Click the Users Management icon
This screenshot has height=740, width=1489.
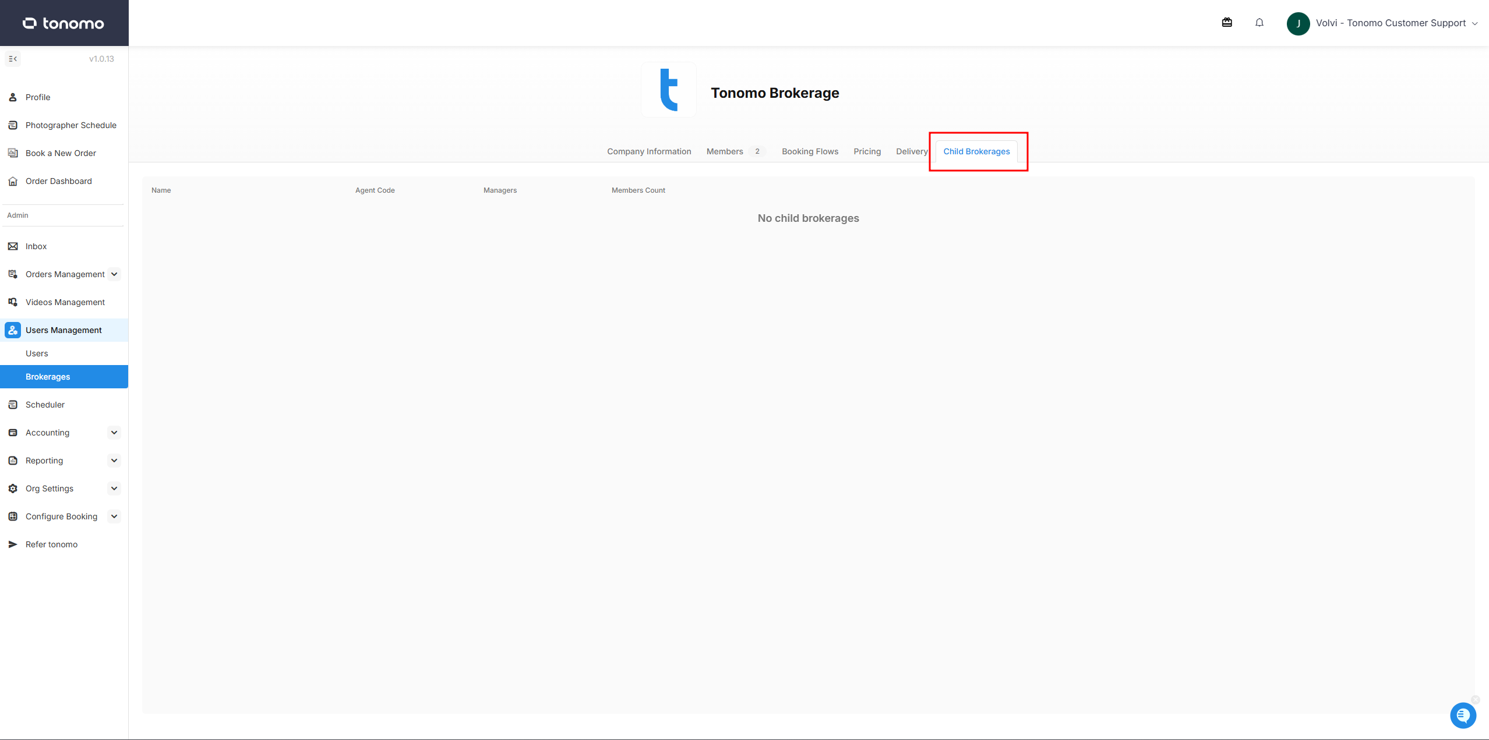coord(13,330)
